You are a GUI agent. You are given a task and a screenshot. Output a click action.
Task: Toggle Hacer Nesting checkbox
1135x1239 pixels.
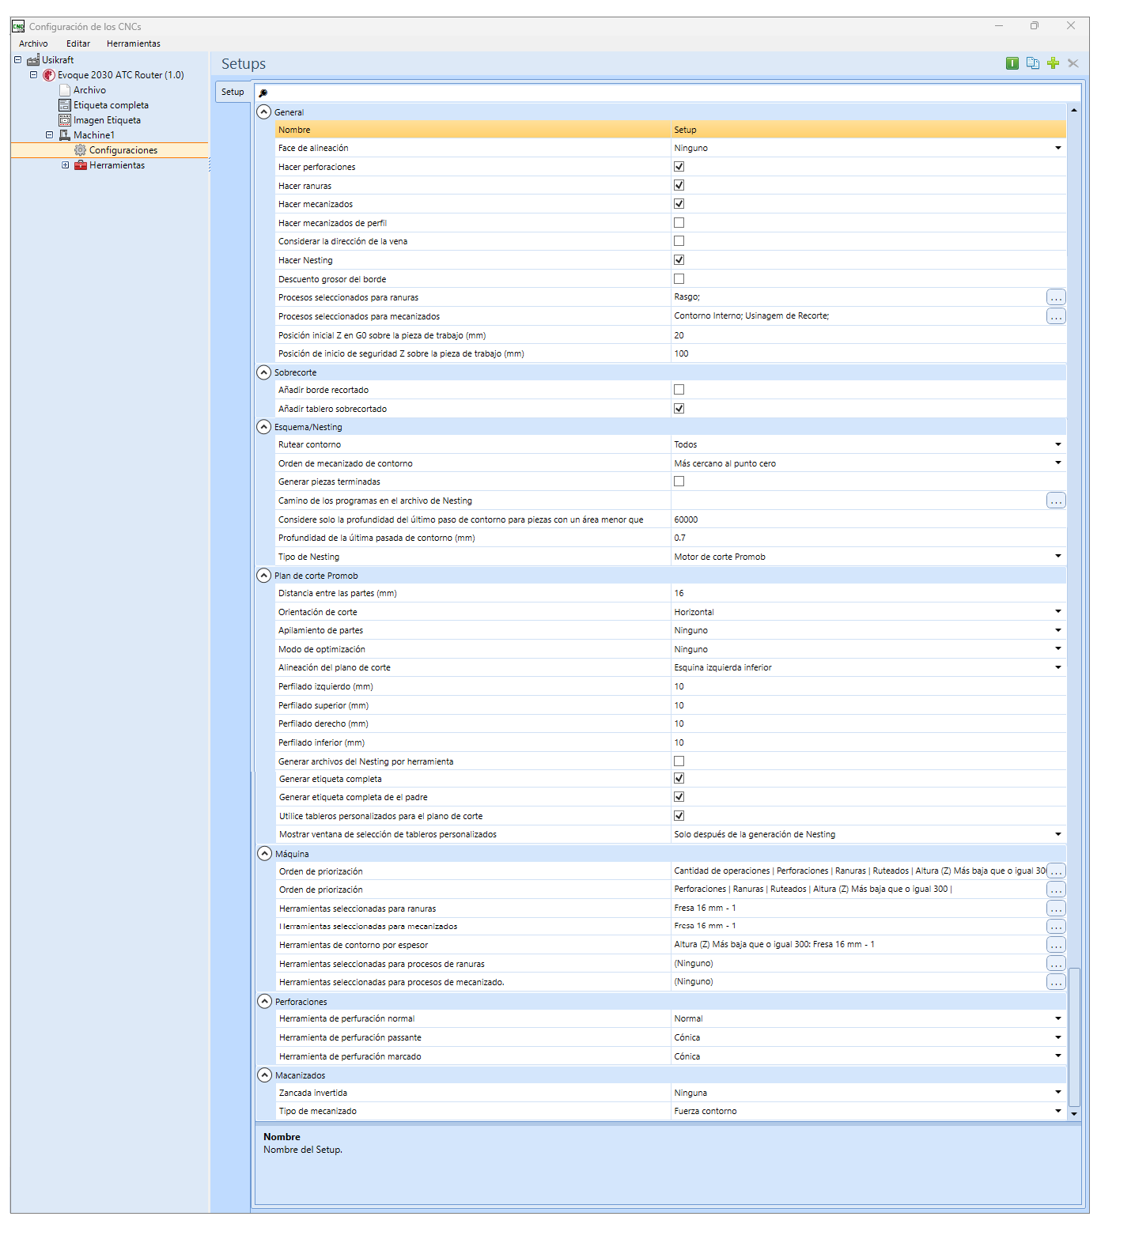point(679,260)
